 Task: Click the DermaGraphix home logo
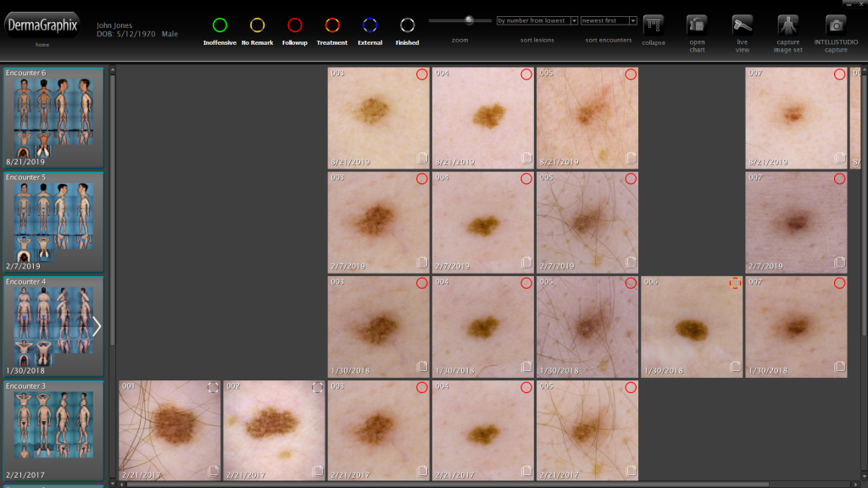42,26
